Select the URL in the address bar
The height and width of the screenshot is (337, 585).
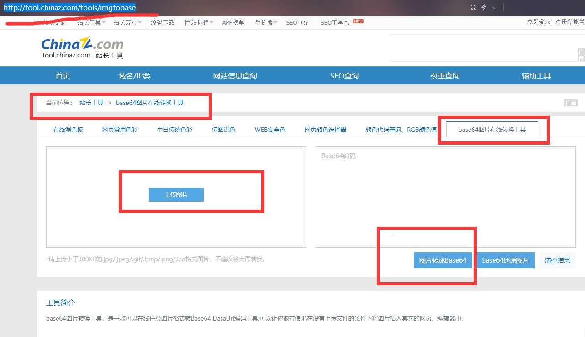[x=70, y=8]
